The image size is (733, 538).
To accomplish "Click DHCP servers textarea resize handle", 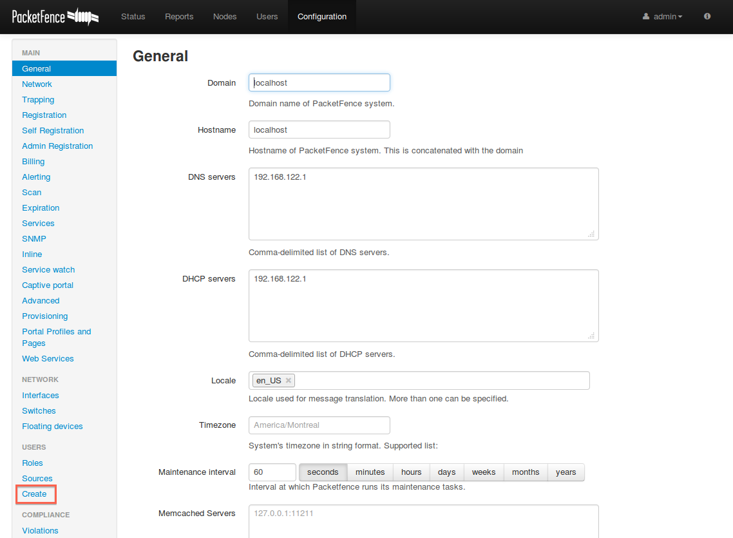I will (591, 336).
